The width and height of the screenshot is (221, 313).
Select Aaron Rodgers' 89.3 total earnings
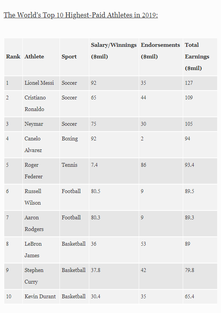pos(189,217)
